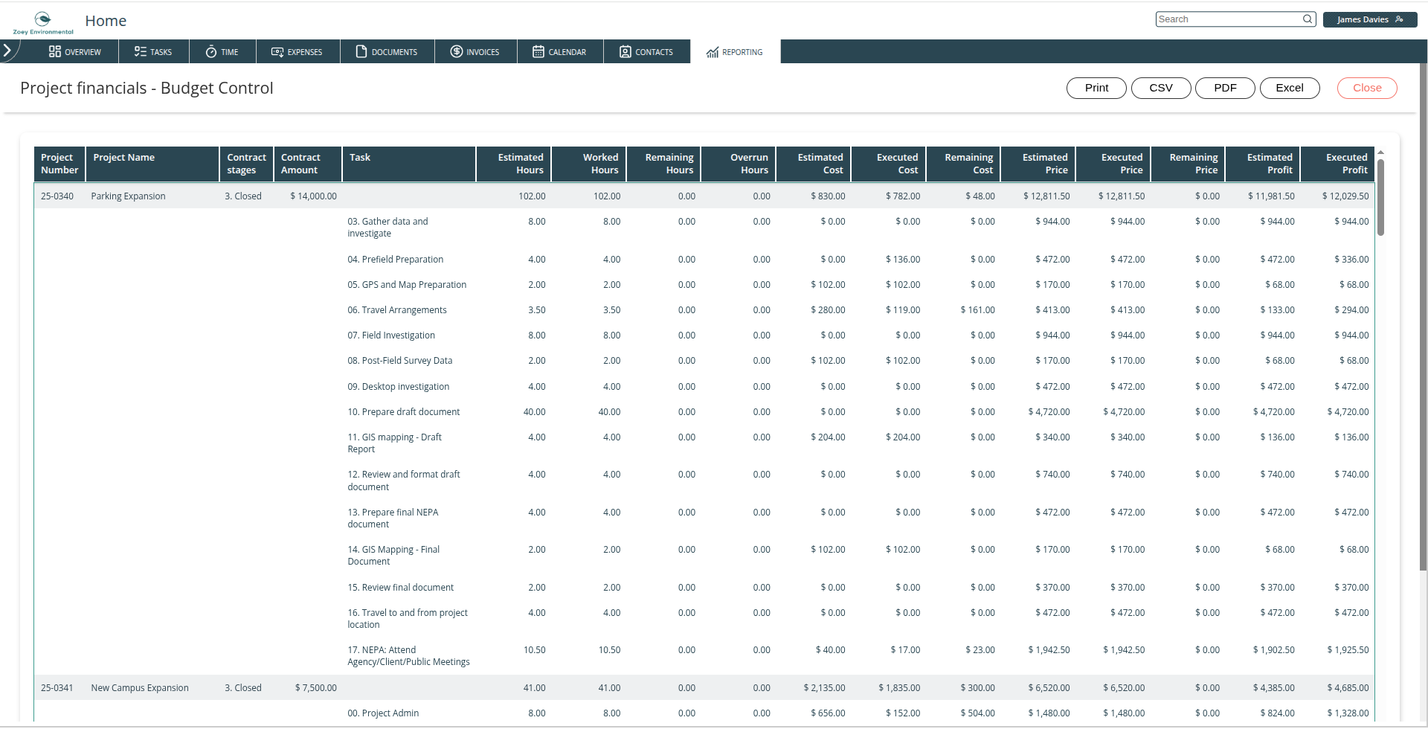Open the James Davies user menu

[x=1370, y=19]
